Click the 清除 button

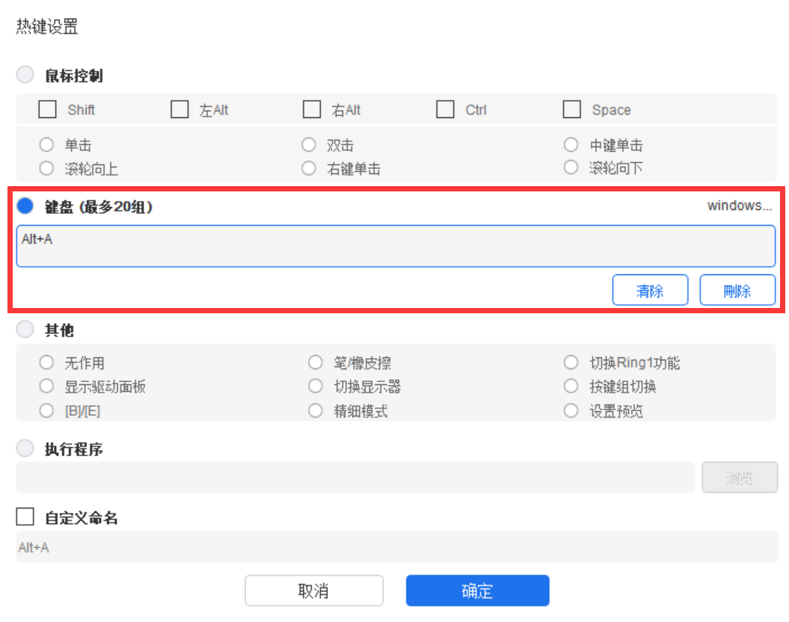click(650, 290)
